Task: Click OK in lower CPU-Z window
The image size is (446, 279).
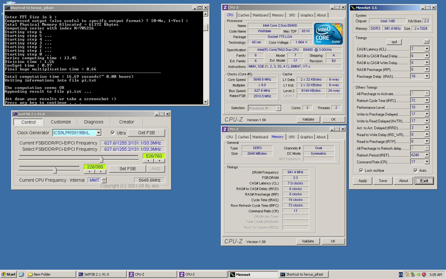Action: click(x=333, y=241)
